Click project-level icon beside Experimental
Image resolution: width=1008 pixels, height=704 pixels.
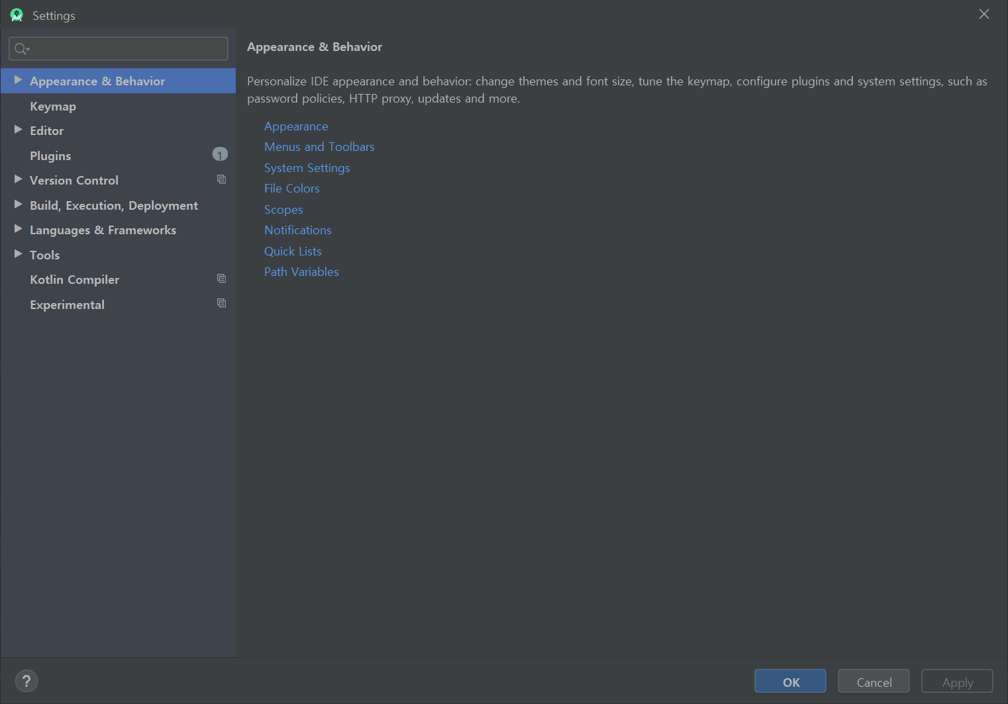(x=221, y=303)
